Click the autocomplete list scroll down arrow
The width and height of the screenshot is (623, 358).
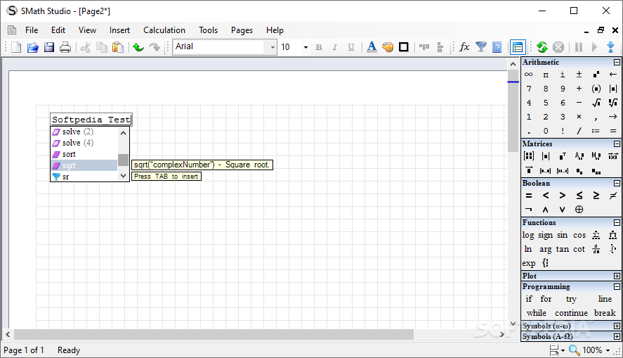(x=123, y=176)
